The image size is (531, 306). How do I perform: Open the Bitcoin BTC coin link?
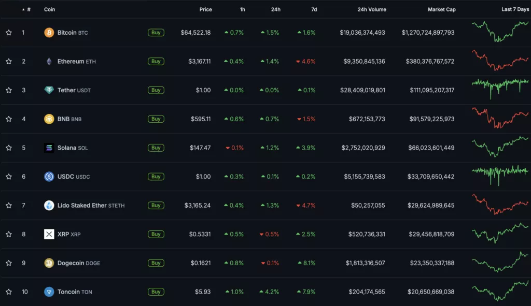pos(73,33)
